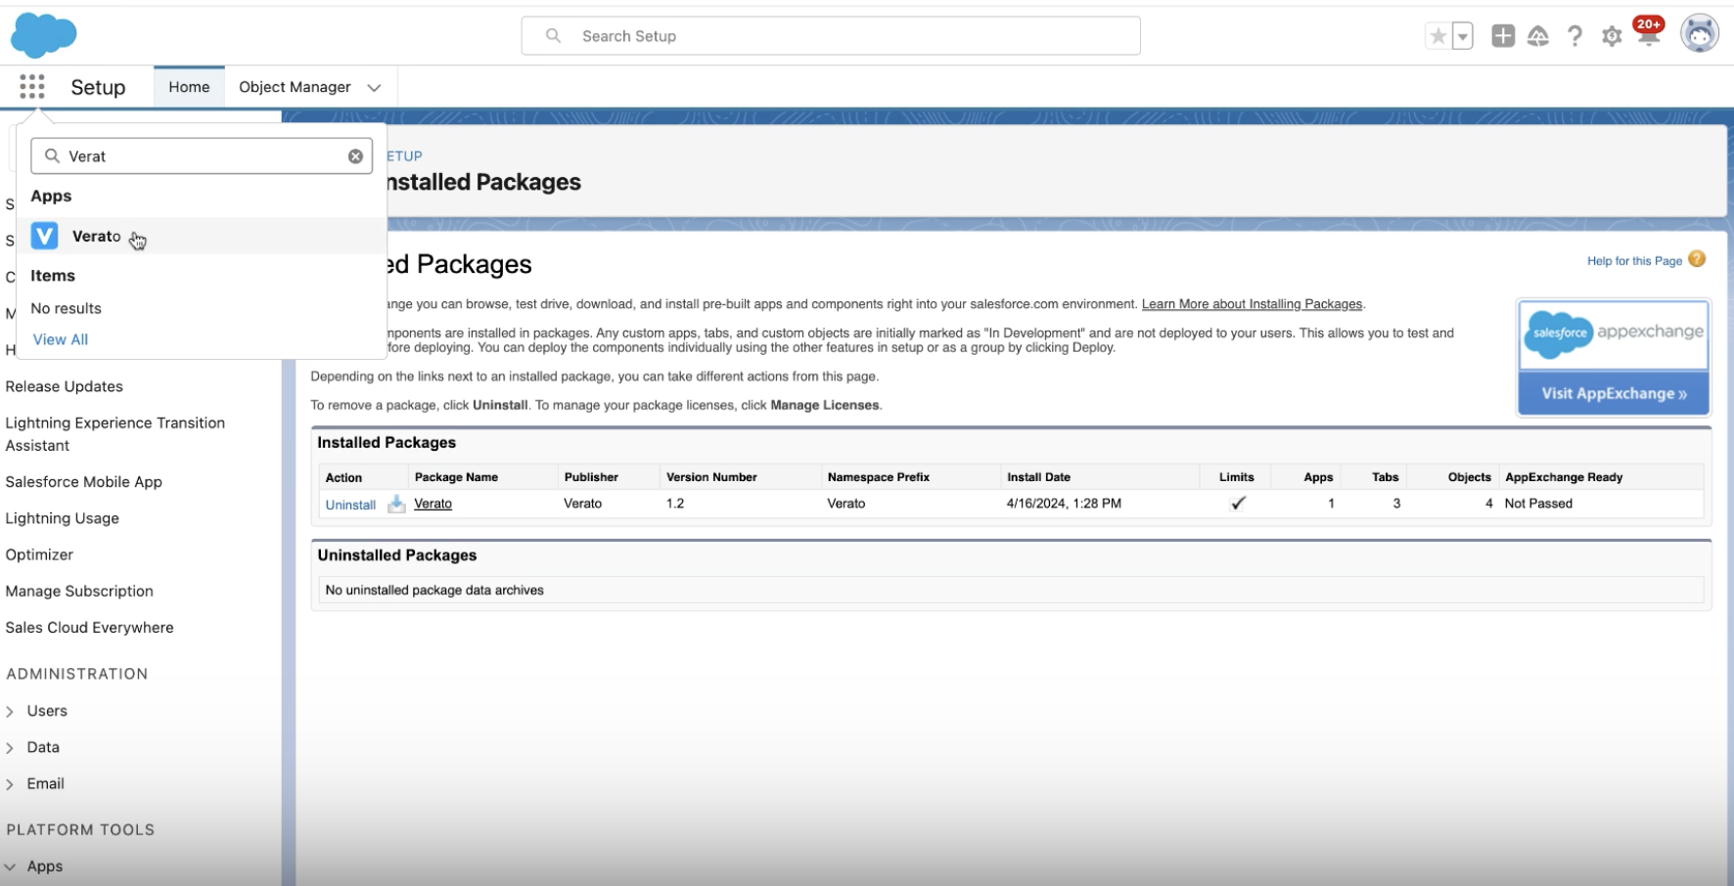The height and width of the screenshot is (886, 1734).
Task: Click the Namespace Prefix column header
Action: [x=879, y=477]
